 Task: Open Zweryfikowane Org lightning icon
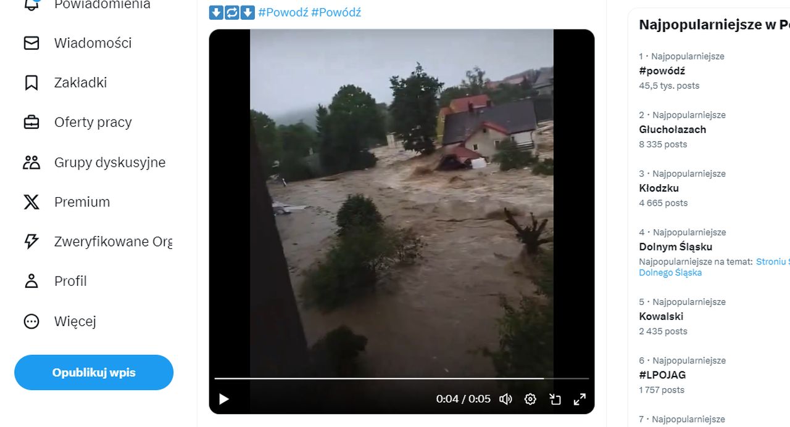click(31, 242)
